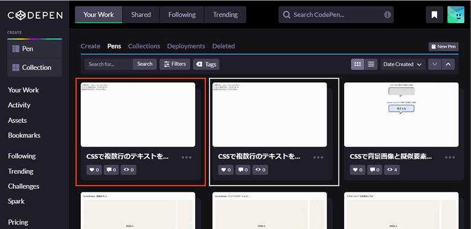Open the three-dots menu on CSSで背景画像と擬似要素 pen
This screenshot has height=229, width=471.
click(450, 157)
